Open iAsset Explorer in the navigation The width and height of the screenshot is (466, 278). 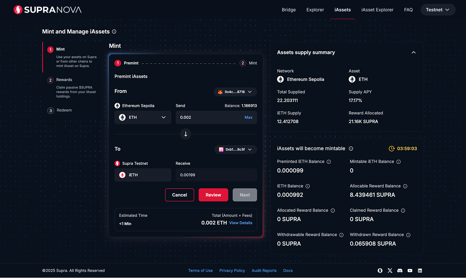click(x=377, y=10)
